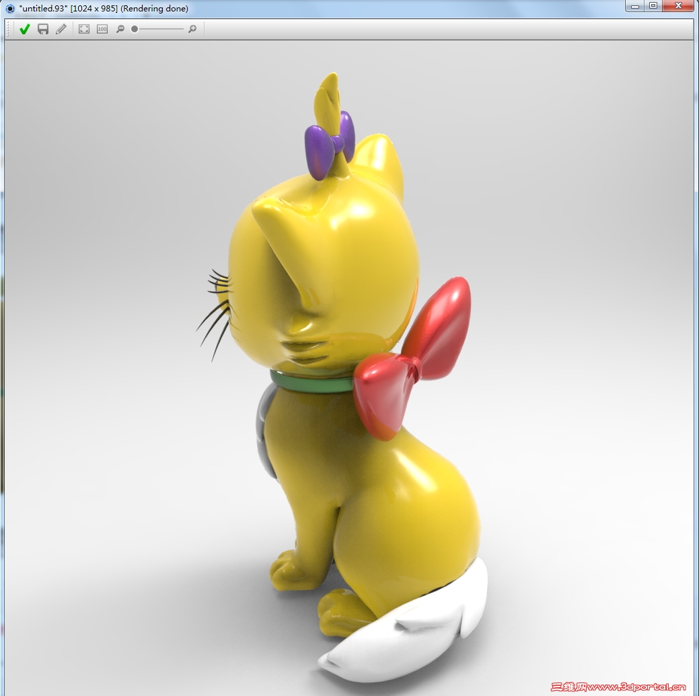The height and width of the screenshot is (696, 699).
Task: Zoom out with the minus magnifier
Action: point(120,29)
